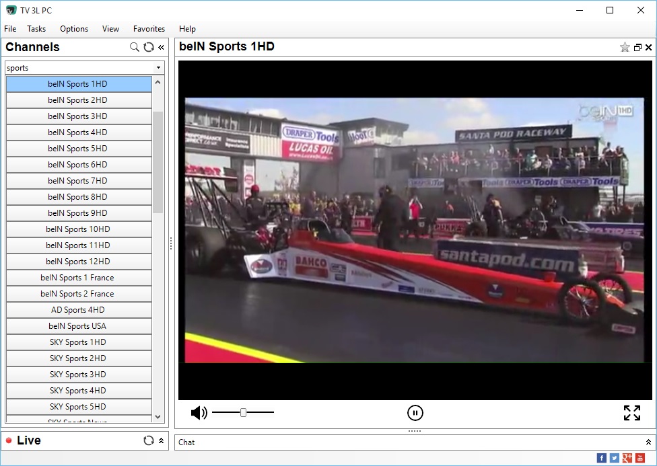Select channel SKY Sports 4HD
The height and width of the screenshot is (466, 657).
[x=79, y=390]
